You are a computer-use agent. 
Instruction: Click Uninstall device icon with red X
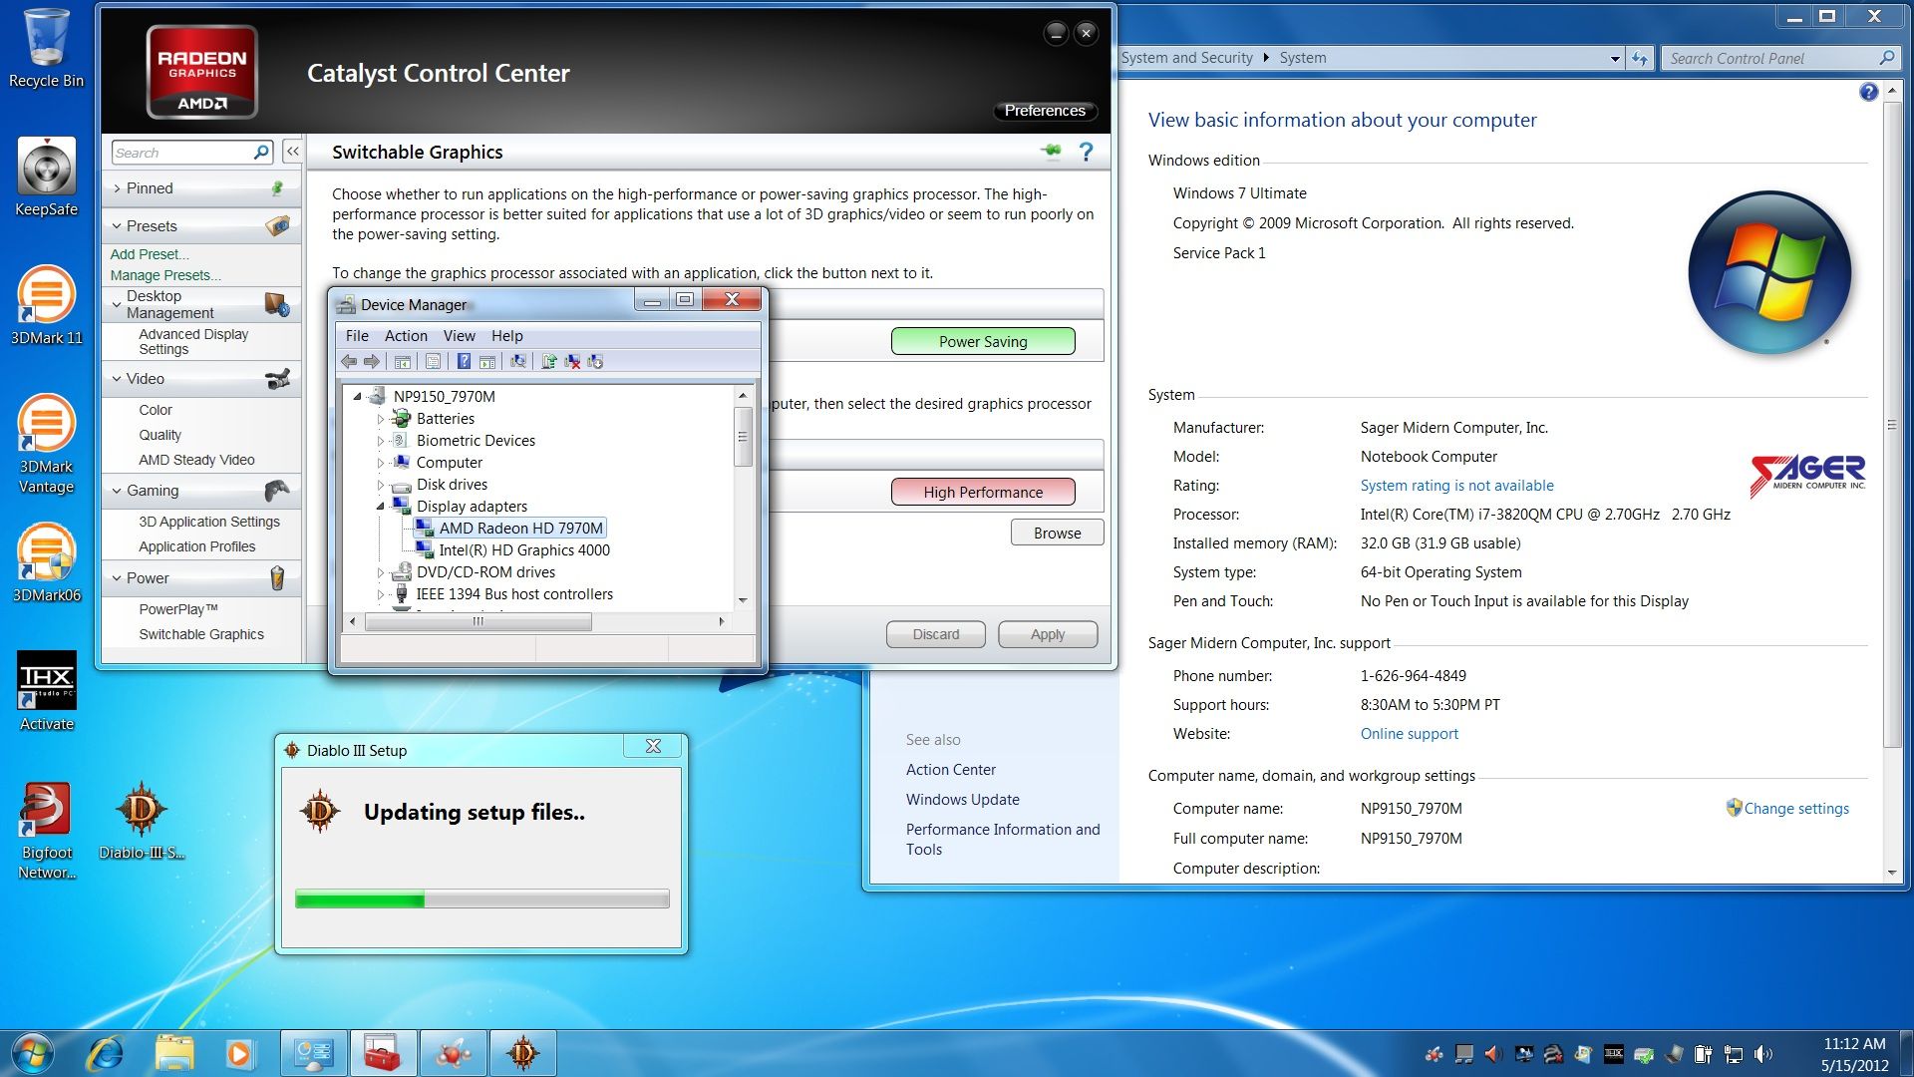pyautogui.click(x=572, y=362)
